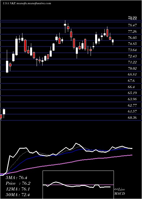This screenshot has height=199, width=142.
Task: Select the 61.57 price axis label
Action: [x=133, y=111]
